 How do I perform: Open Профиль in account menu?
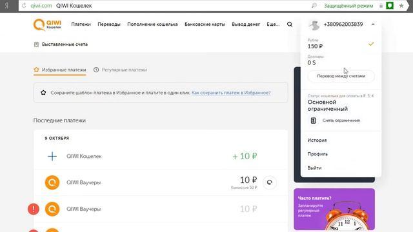click(317, 154)
